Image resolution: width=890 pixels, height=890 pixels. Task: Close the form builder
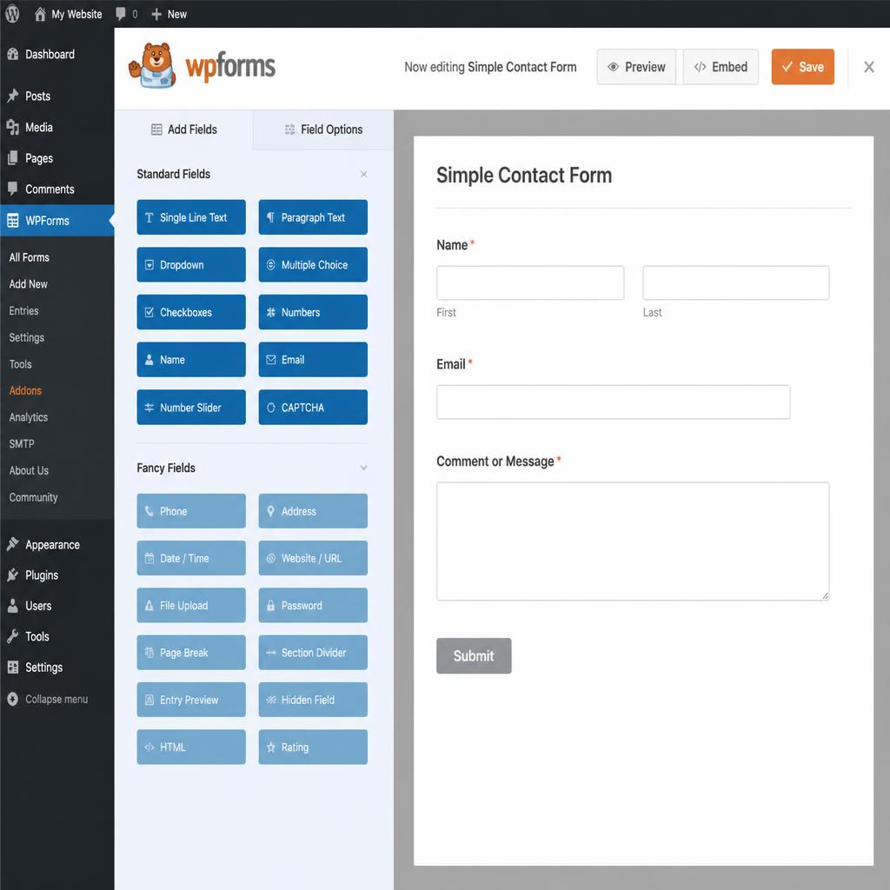tap(868, 67)
